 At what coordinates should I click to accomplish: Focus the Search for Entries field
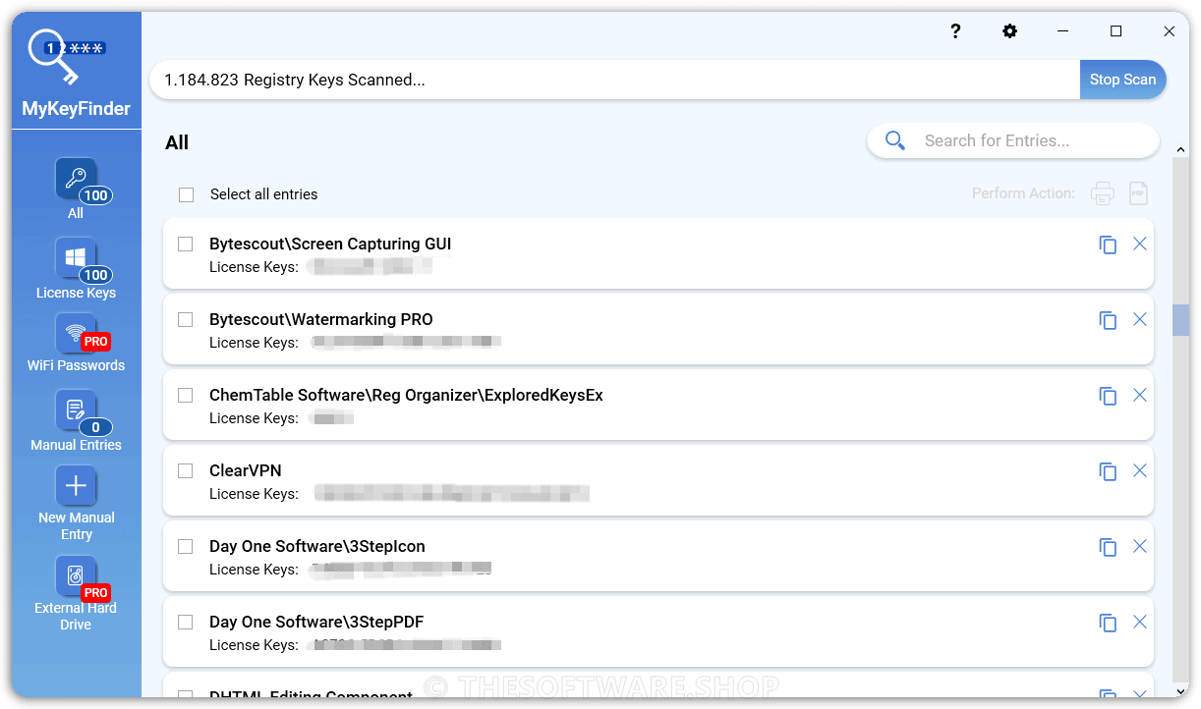1013,140
